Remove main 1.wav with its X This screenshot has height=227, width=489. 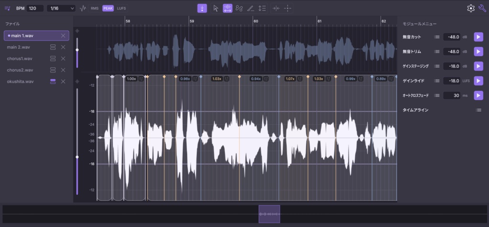point(63,36)
